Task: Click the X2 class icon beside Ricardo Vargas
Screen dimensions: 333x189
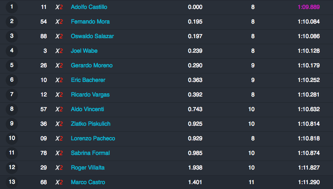Action: tap(59, 94)
